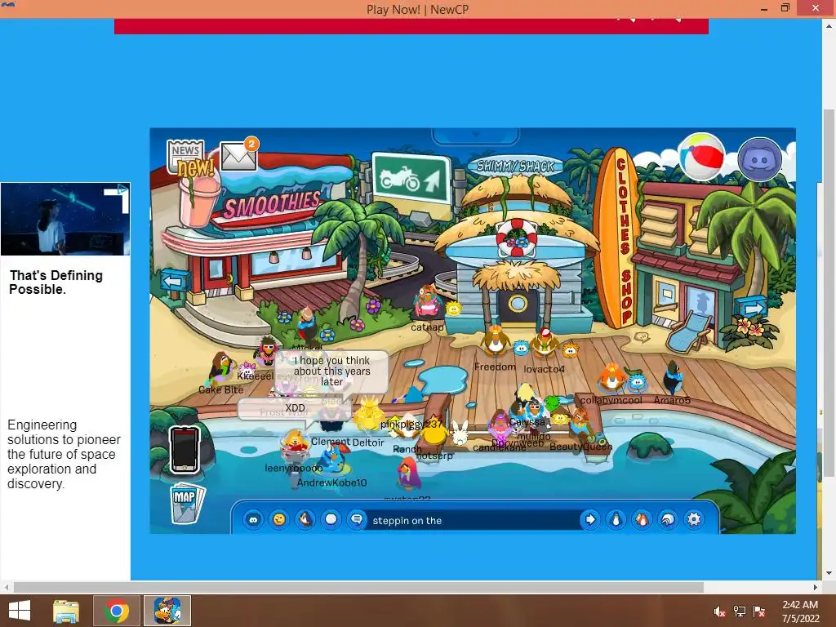
Task: Open your penguin player card icon
Action: [616, 519]
